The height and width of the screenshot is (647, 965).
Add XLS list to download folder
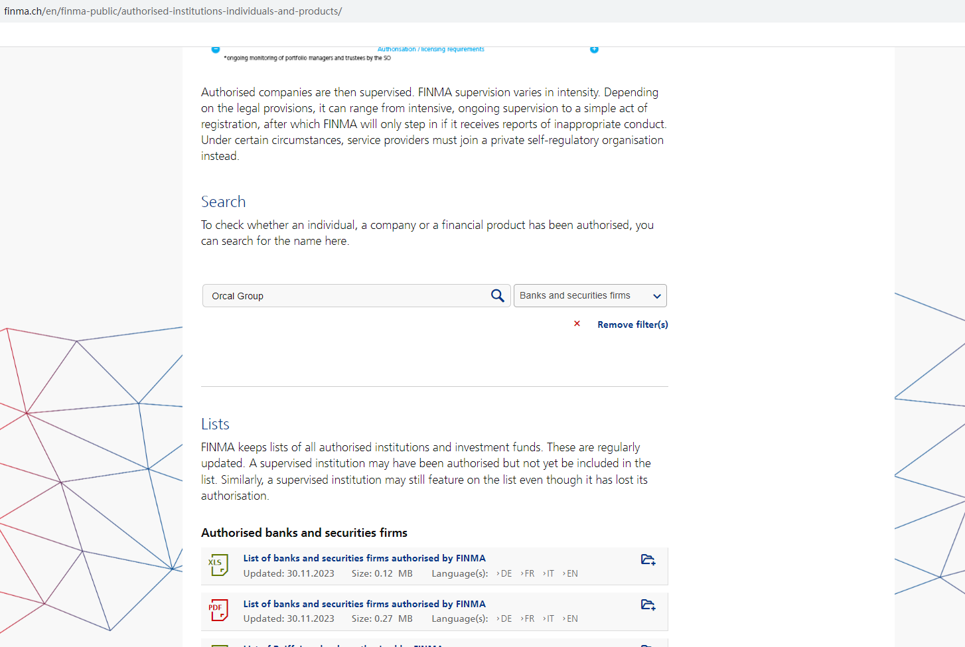tap(648, 560)
